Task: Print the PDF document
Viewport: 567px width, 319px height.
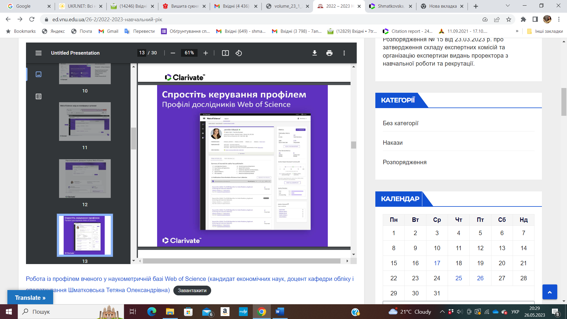Action: click(x=329, y=53)
